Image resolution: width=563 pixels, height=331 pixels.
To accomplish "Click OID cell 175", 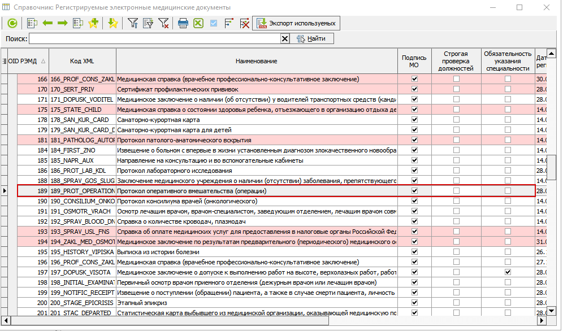I will pyautogui.click(x=33, y=110).
